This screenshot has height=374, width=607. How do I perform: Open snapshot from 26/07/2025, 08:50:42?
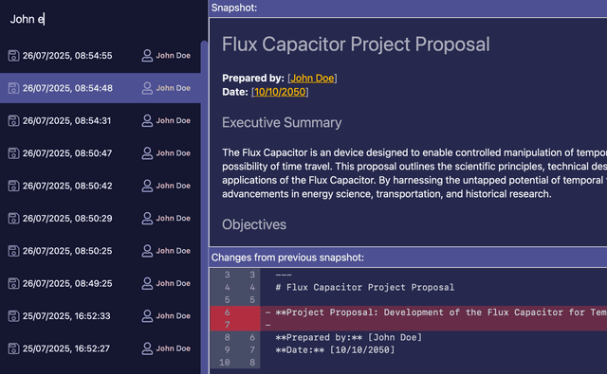[101, 186]
